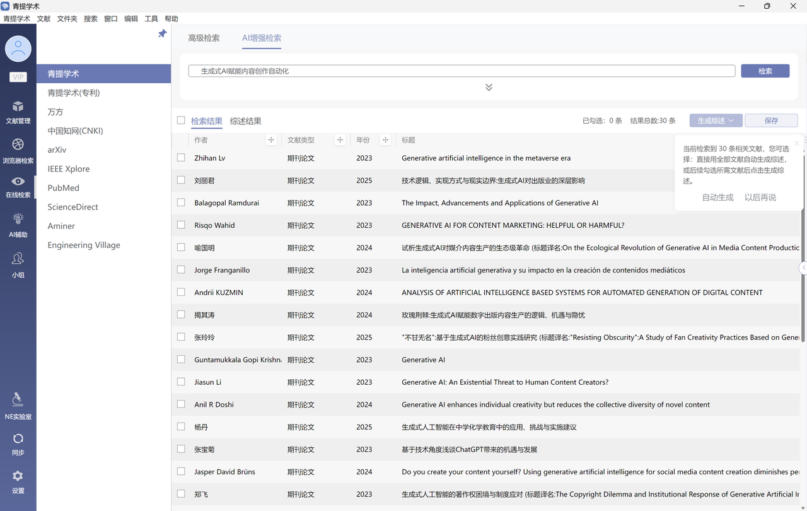Click the side panel handle at the right edge

tap(803, 268)
